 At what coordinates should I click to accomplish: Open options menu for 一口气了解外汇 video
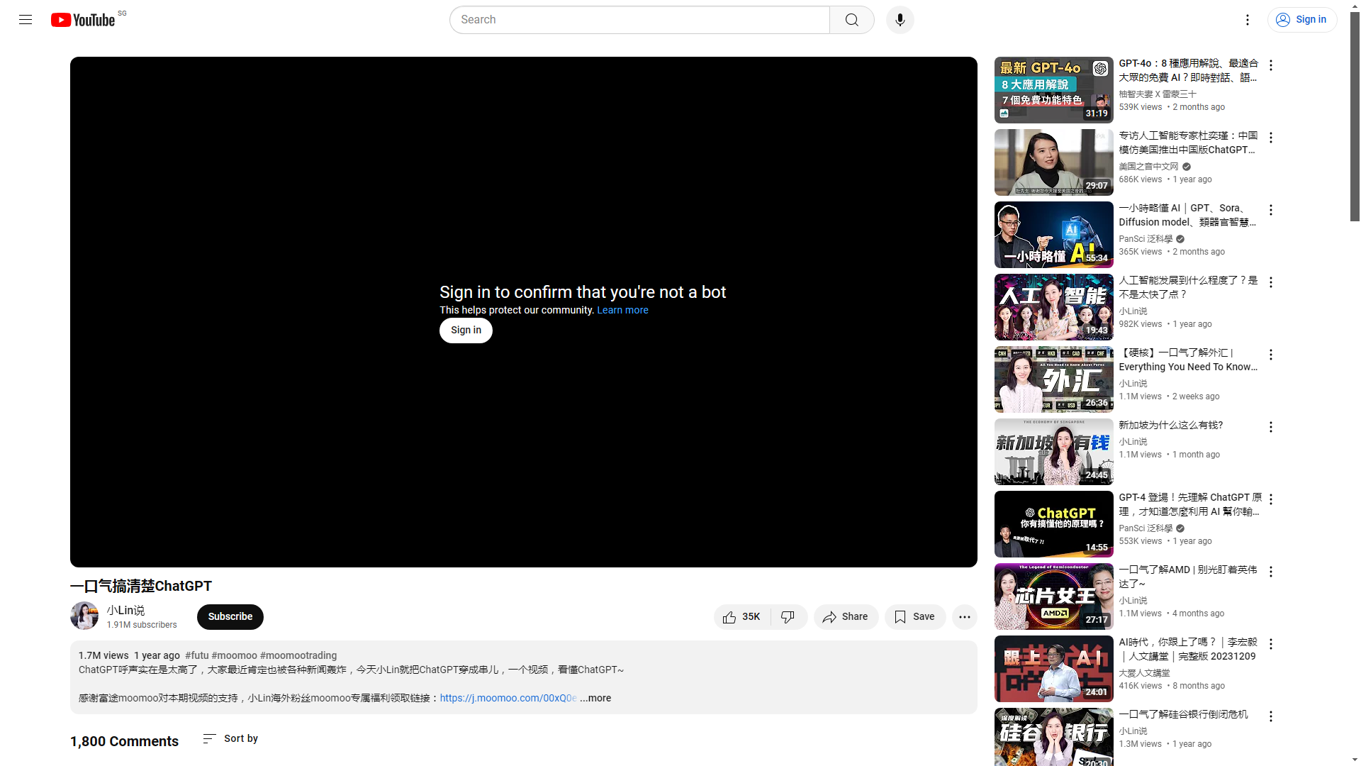(x=1270, y=355)
